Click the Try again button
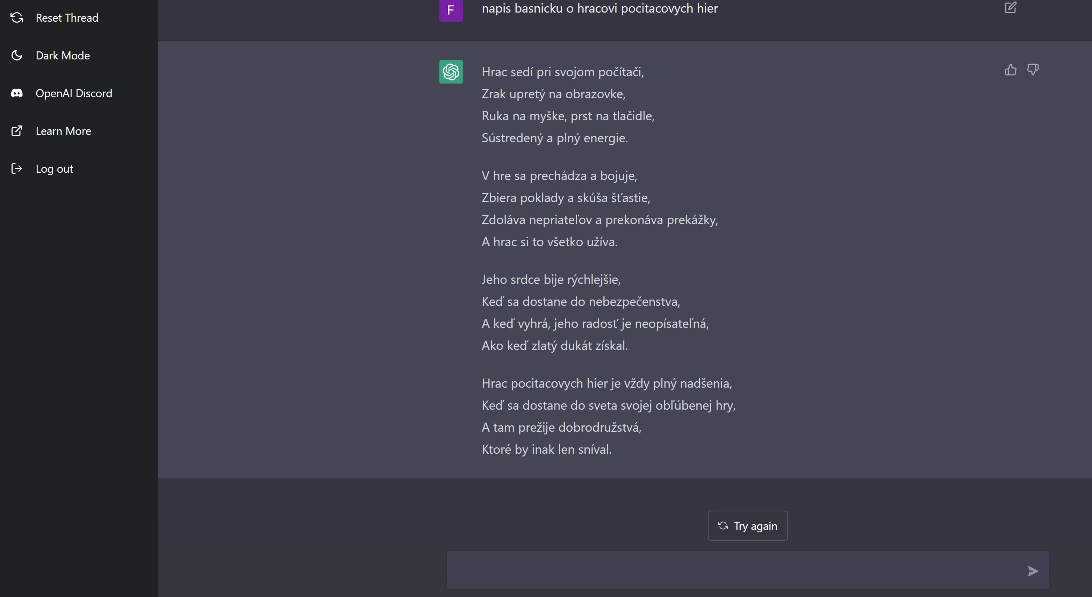The height and width of the screenshot is (597, 1092). click(x=747, y=526)
